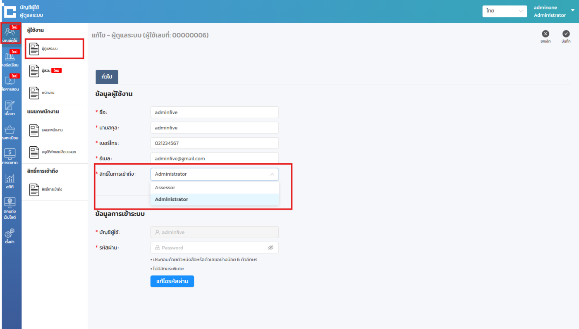Open the ลงทะเบียน registration basket icon
The image size is (579, 329).
(10, 131)
